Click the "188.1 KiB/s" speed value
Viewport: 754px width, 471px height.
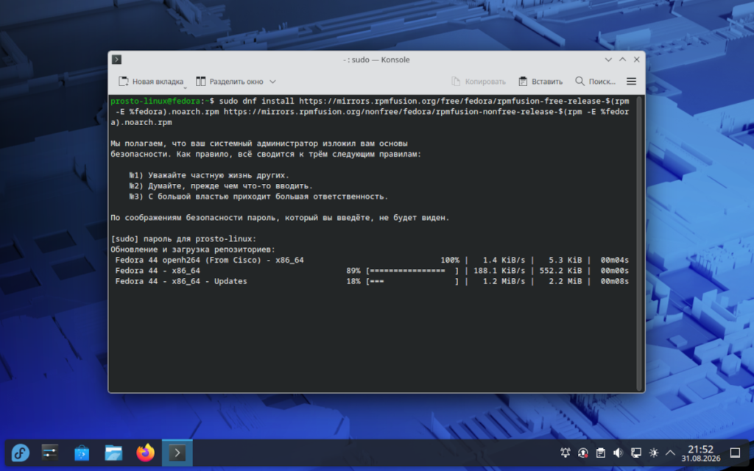click(499, 271)
